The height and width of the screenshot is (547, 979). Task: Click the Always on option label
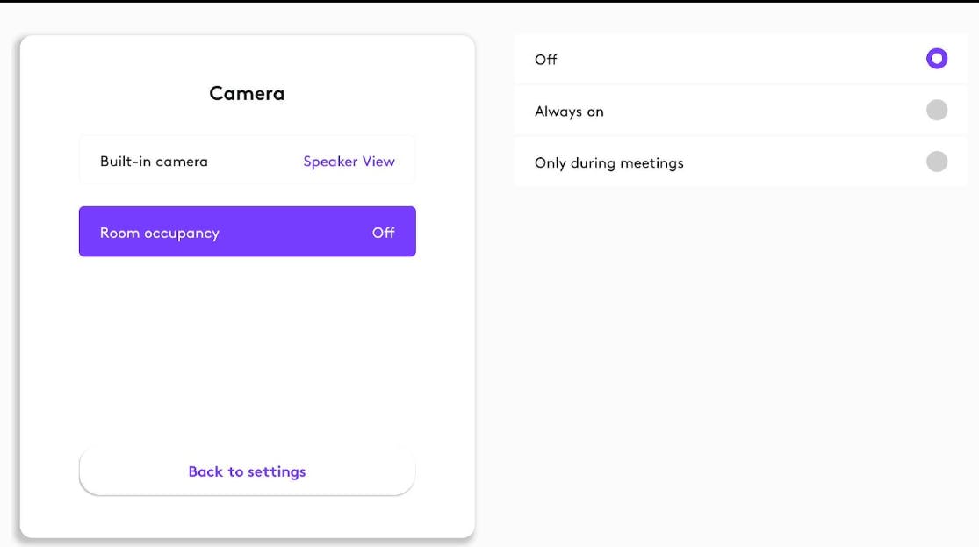click(x=569, y=112)
